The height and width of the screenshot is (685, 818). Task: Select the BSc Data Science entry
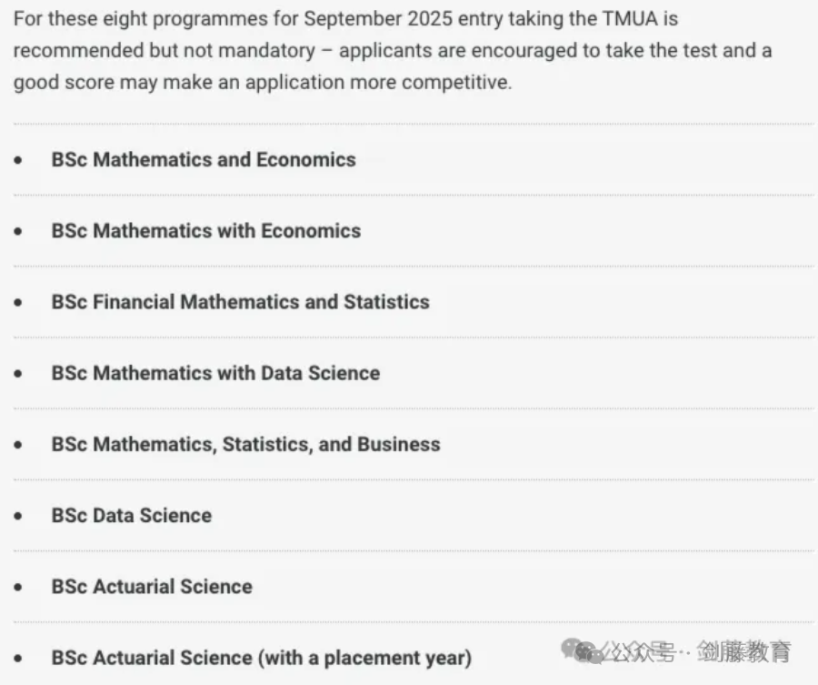coord(132,516)
